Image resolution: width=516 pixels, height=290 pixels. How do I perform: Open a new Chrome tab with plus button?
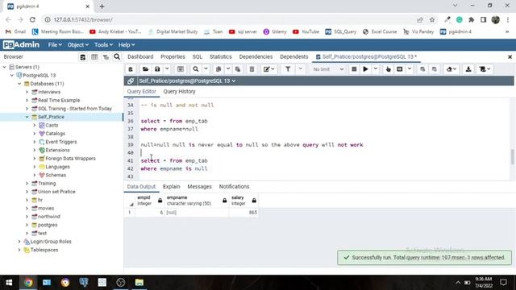(x=102, y=6)
